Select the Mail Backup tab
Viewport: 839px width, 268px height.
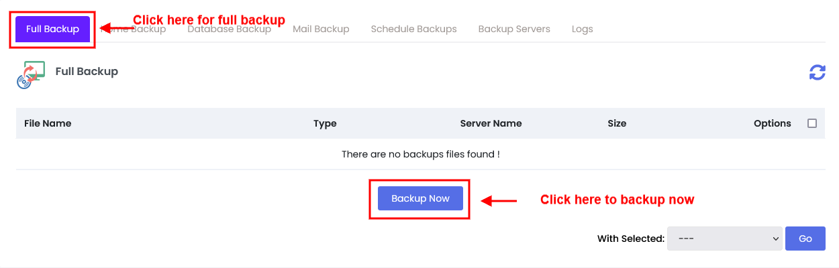[x=321, y=29]
